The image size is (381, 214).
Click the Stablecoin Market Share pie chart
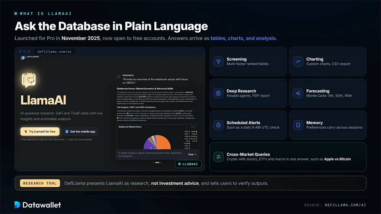[157, 142]
